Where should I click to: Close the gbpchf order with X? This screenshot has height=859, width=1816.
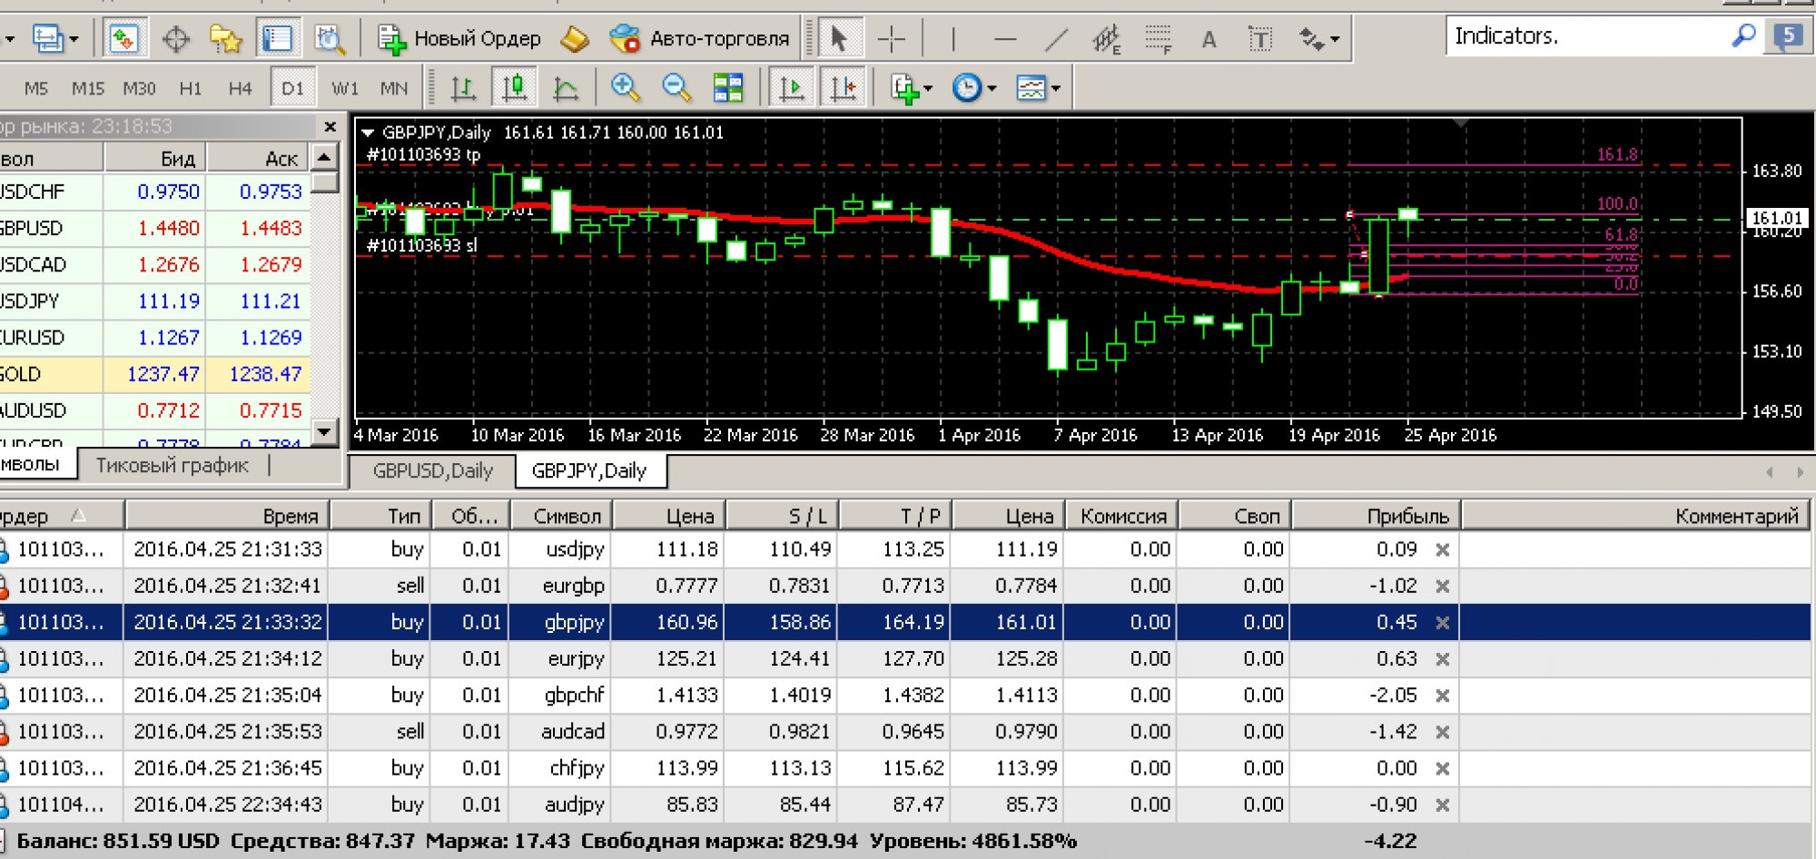tap(1442, 696)
